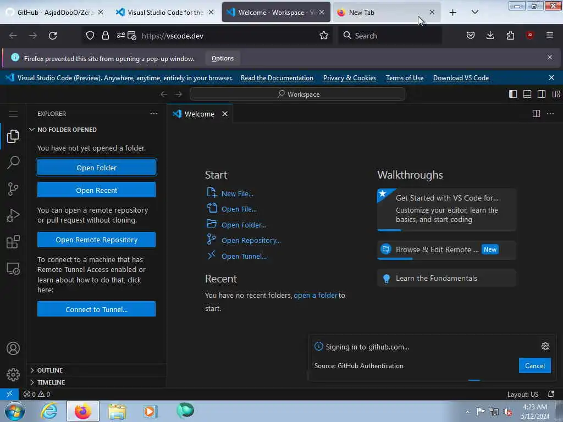Open the notifications bell in status bar
The image size is (563, 422).
point(551,394)
